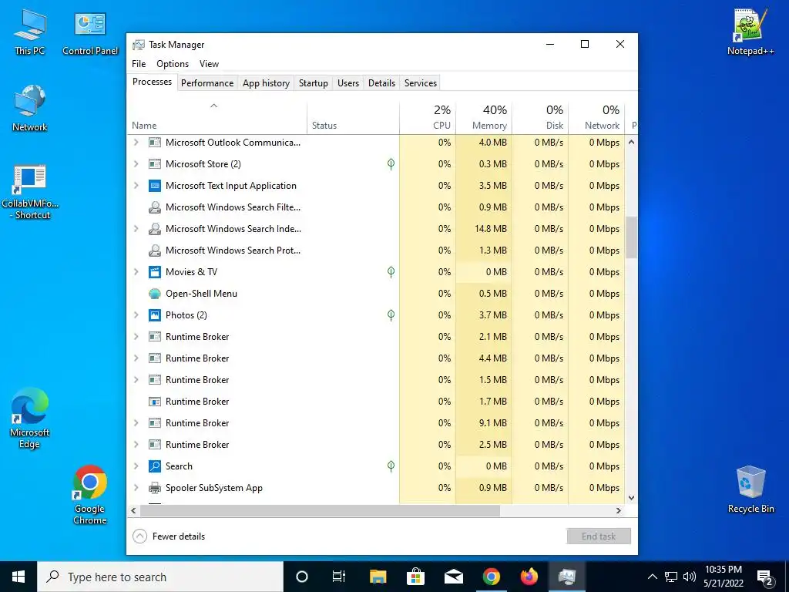Expand Microsoft Outlook Communica... process group
789x592 pixels.
(136, 143)
